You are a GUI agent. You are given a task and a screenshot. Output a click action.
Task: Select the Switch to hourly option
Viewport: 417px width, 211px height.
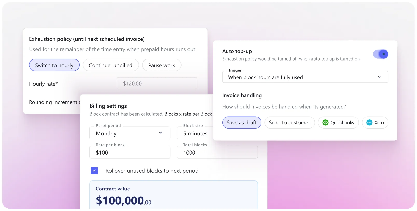point(54,65)
